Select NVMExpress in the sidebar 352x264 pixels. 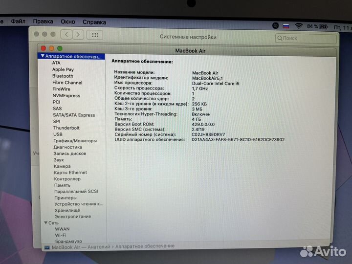(66, 95)
